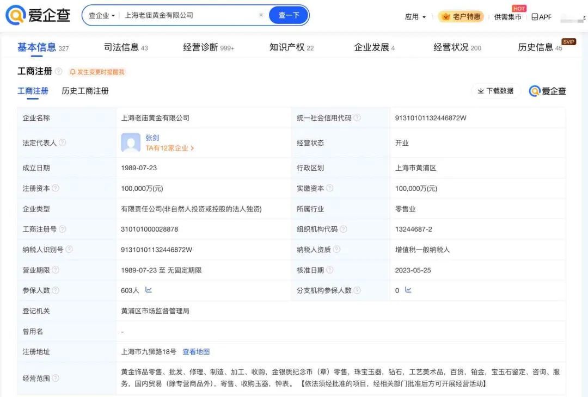Image resolution: width=588 pixels, height=397 pixels.
Task: Click the help icon beside 核准日期
Action: (x=329, y=270)
